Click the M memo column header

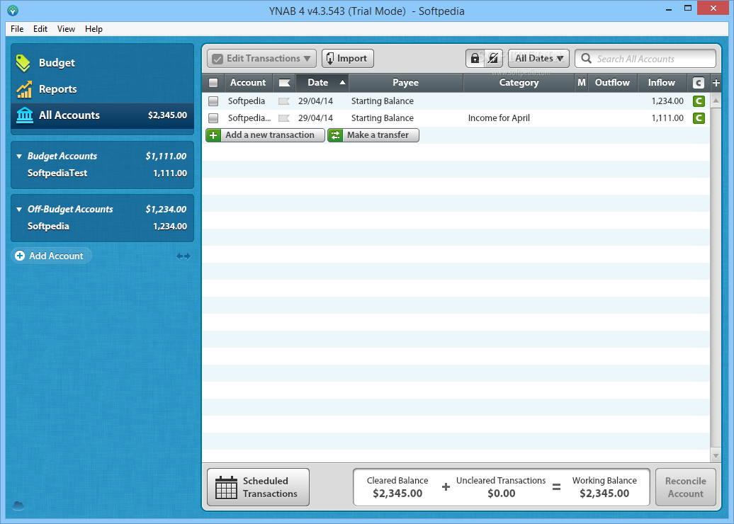(582, 83)
